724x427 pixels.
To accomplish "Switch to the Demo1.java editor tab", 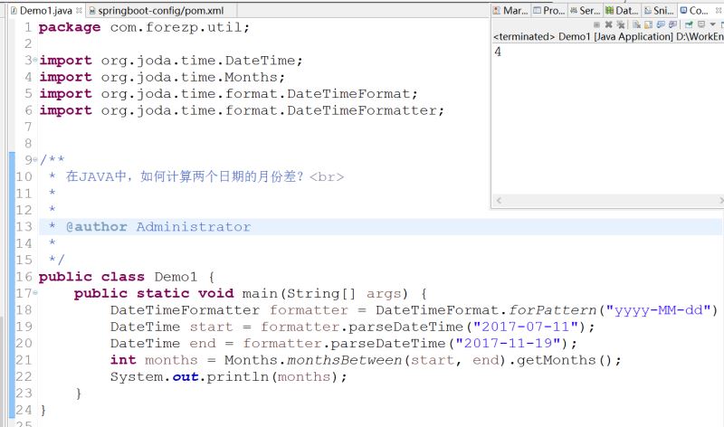I will point(46,10).
